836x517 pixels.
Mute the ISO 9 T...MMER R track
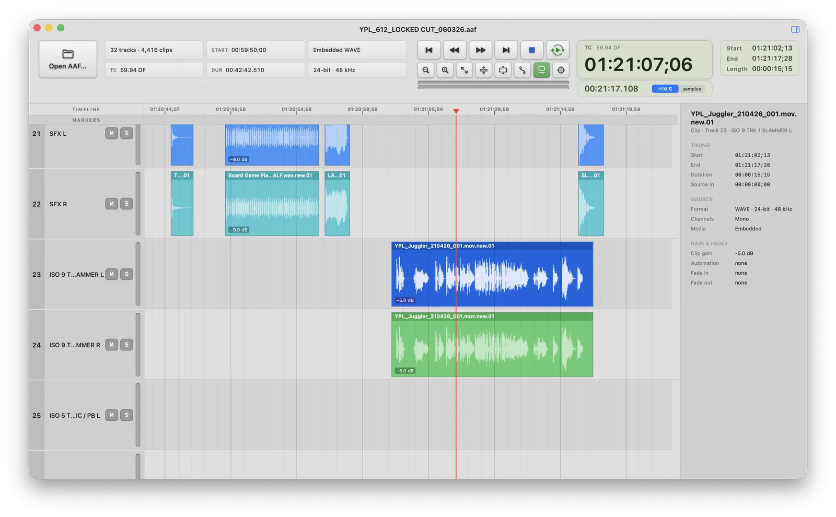pyautogui.click(x=111, y=345)
